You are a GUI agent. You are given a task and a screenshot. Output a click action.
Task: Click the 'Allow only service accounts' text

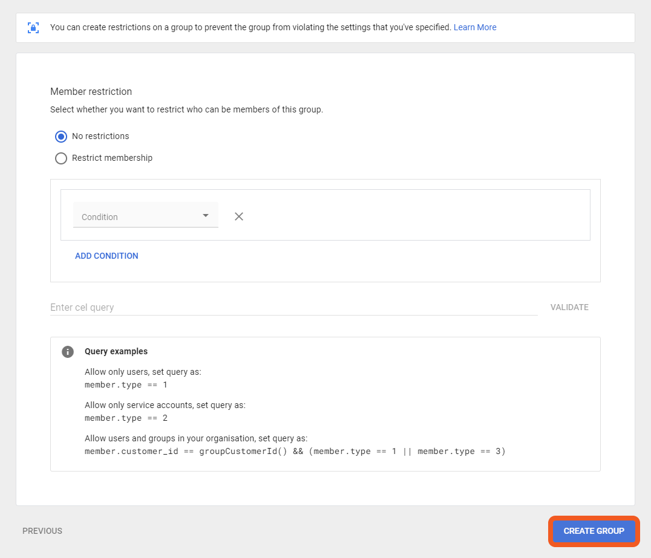pyautogui.click(x=165, y=405)
